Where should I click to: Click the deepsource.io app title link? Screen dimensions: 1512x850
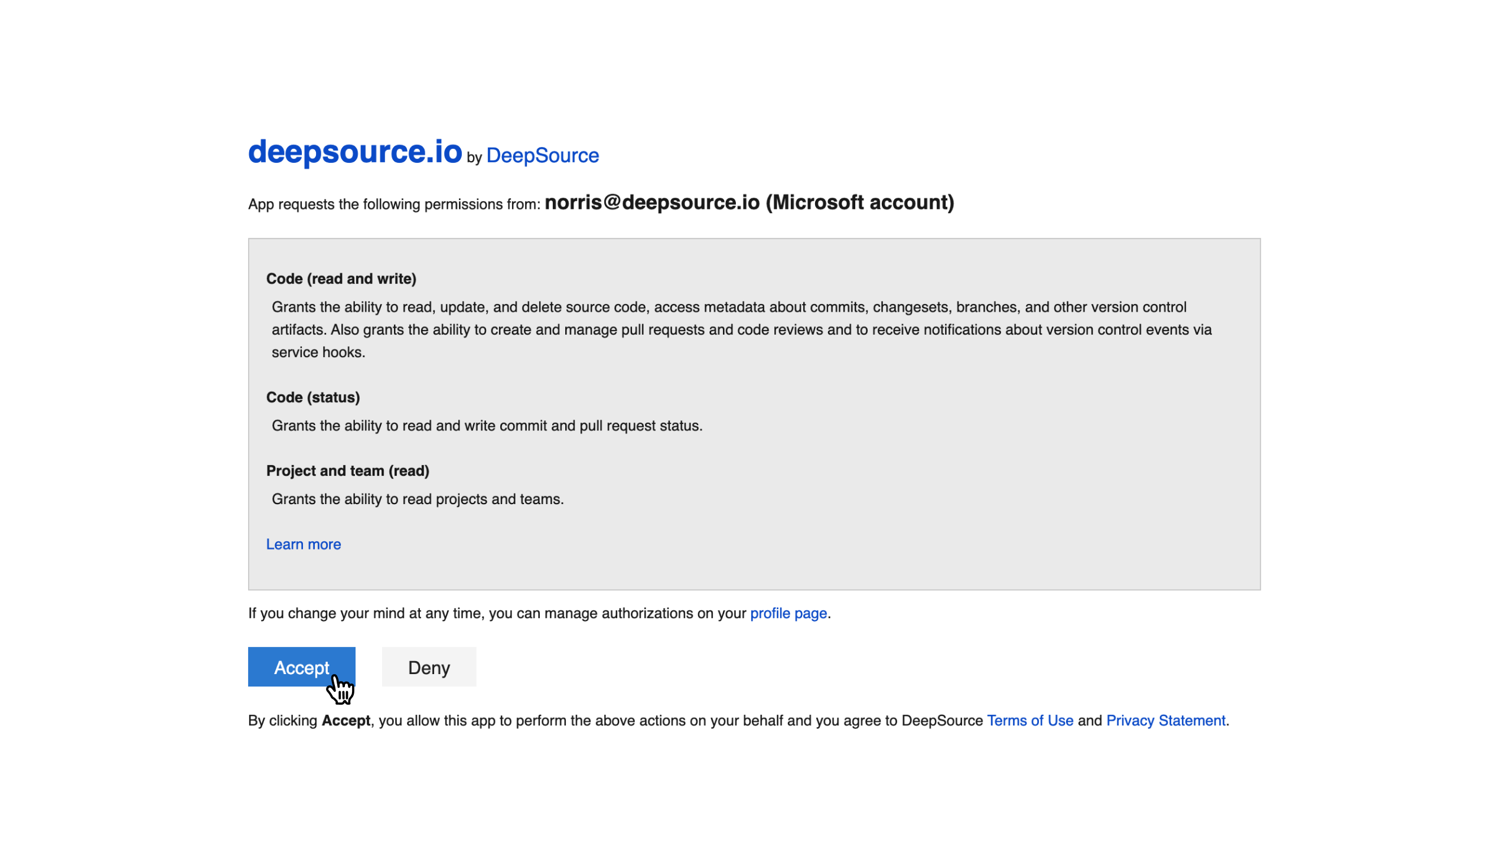(x=354, y=152)
